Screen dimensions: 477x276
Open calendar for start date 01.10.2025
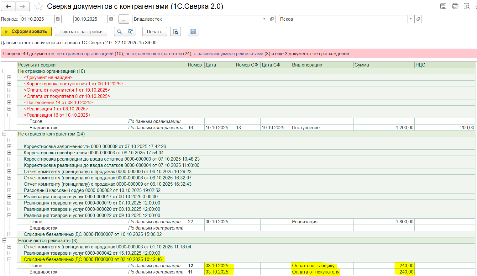pyautogui.click(x=58, y=19)
